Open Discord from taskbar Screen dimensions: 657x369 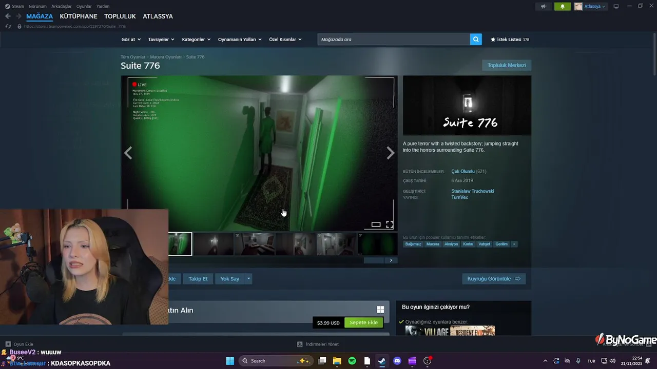(x=397, y=361)
